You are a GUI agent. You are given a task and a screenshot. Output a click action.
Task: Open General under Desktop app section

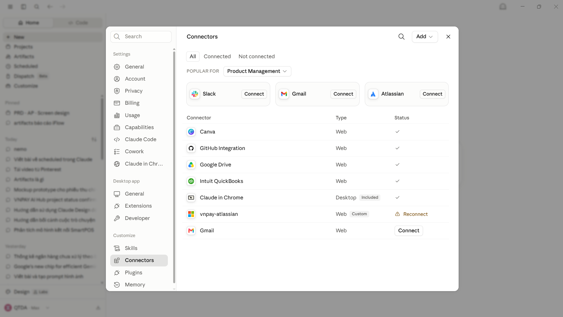139,194
